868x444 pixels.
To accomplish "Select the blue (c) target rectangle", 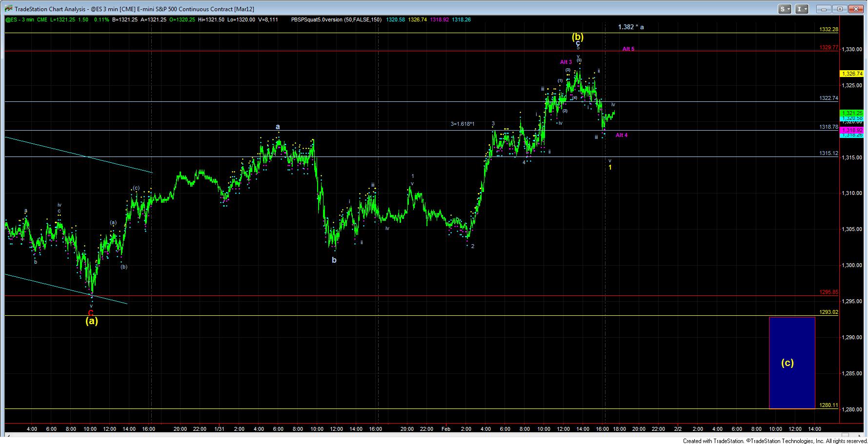I will pyautogui.click(x=791, y=363).
